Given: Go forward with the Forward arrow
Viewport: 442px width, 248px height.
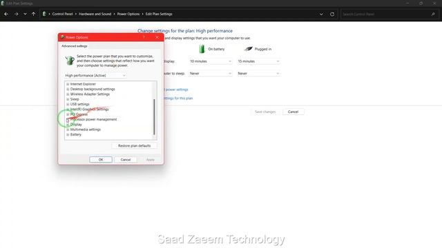Looking at the screenshot, I should coord(16,14).
